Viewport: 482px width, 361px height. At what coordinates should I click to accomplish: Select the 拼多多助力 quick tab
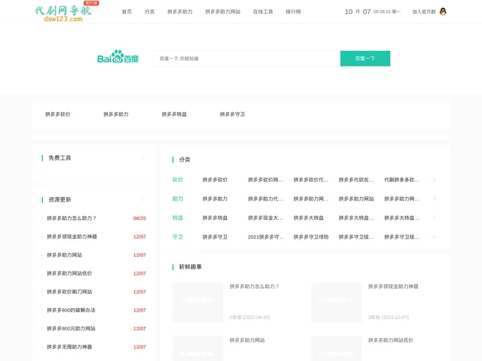[x=116, y=114]
